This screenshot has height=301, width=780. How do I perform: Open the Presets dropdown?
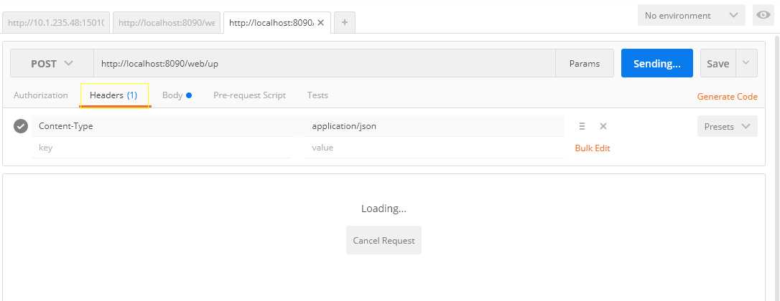[x=728, y=126]
